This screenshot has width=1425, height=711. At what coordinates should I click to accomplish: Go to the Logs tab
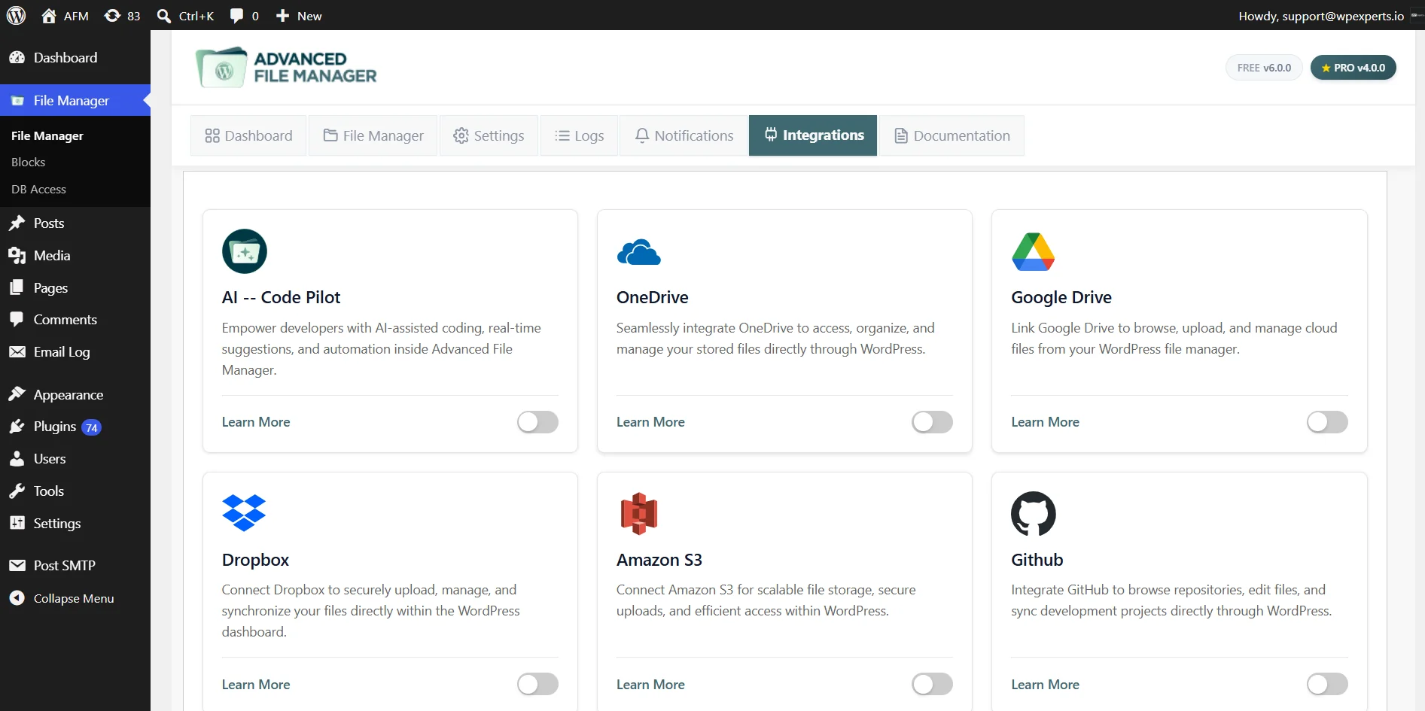(579, 135)
